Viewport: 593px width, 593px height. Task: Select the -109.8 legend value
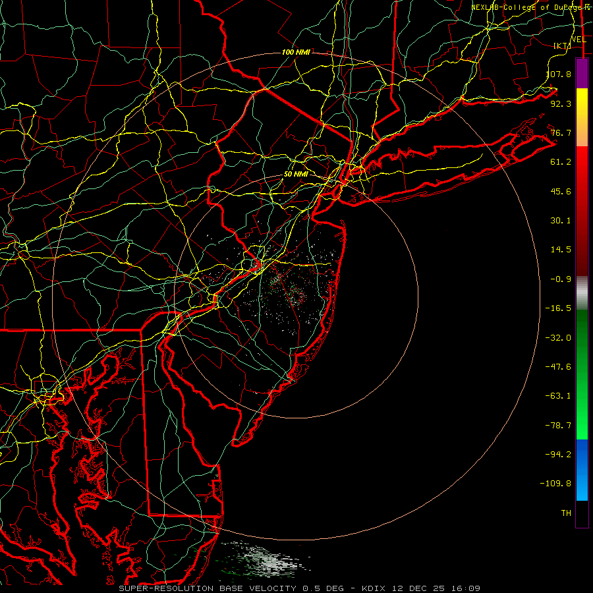(x=555, y=484)
